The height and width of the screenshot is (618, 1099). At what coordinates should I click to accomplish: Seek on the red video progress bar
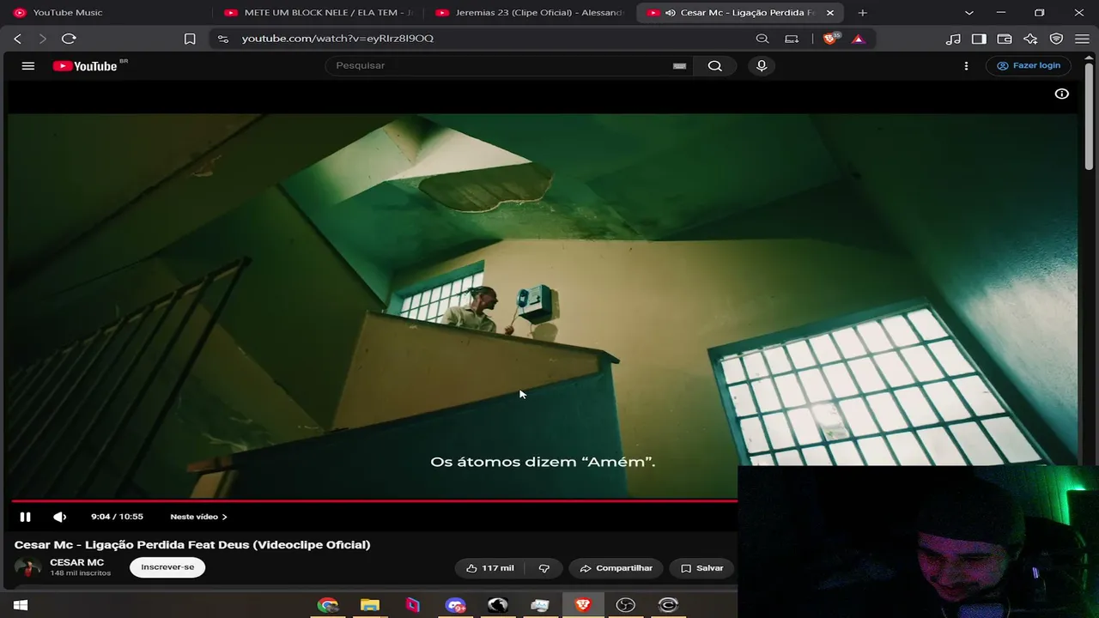[x=374, y=500]
